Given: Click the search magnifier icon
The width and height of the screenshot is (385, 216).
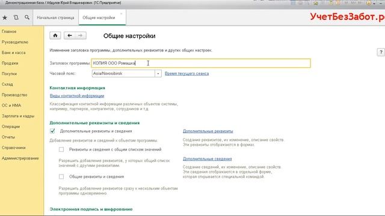Looking at the screenshot, I should (x=27, y=17).
